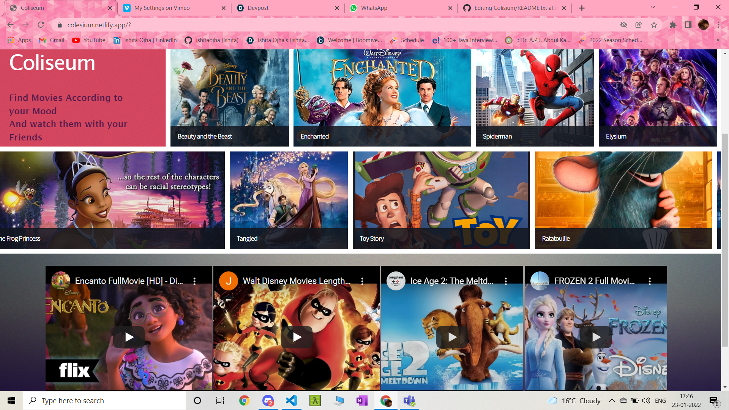
Task: Click the Windows search box
Action: coord(104,401)
